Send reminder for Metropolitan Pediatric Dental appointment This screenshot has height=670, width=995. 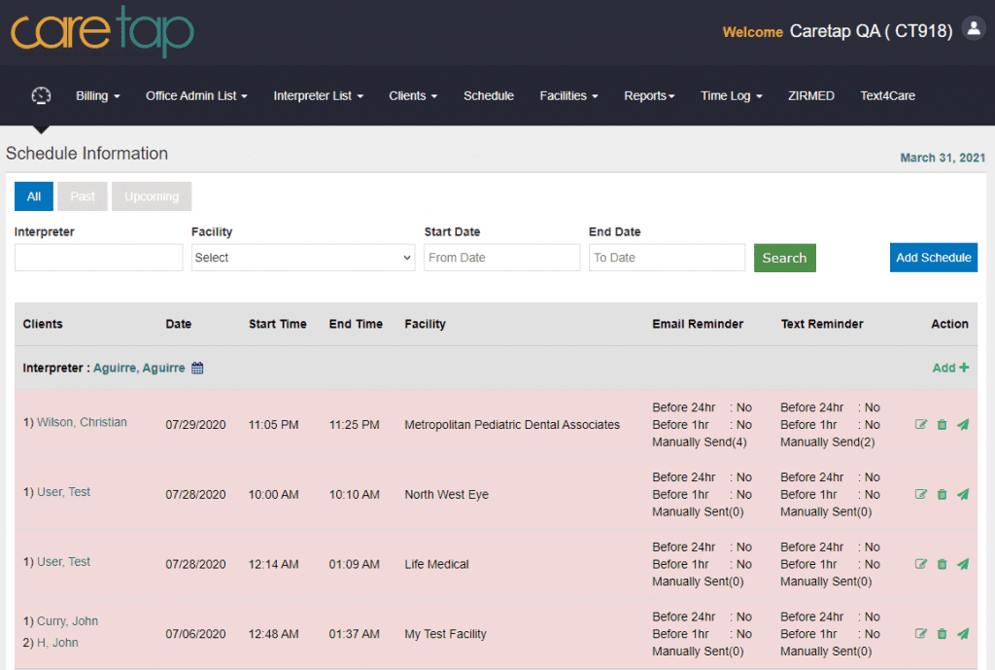(963, 425)
